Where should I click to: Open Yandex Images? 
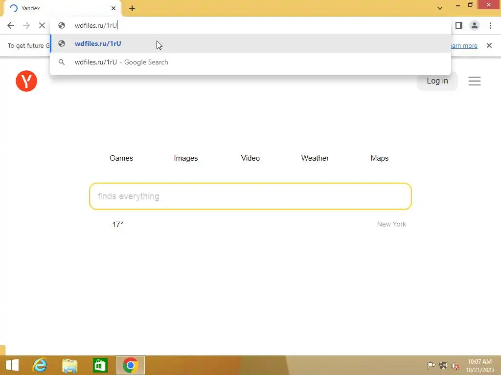(185, 158)
